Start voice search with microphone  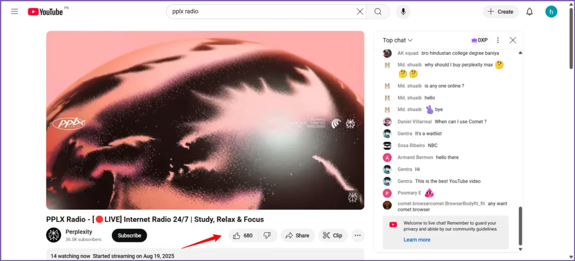(403, 12)
